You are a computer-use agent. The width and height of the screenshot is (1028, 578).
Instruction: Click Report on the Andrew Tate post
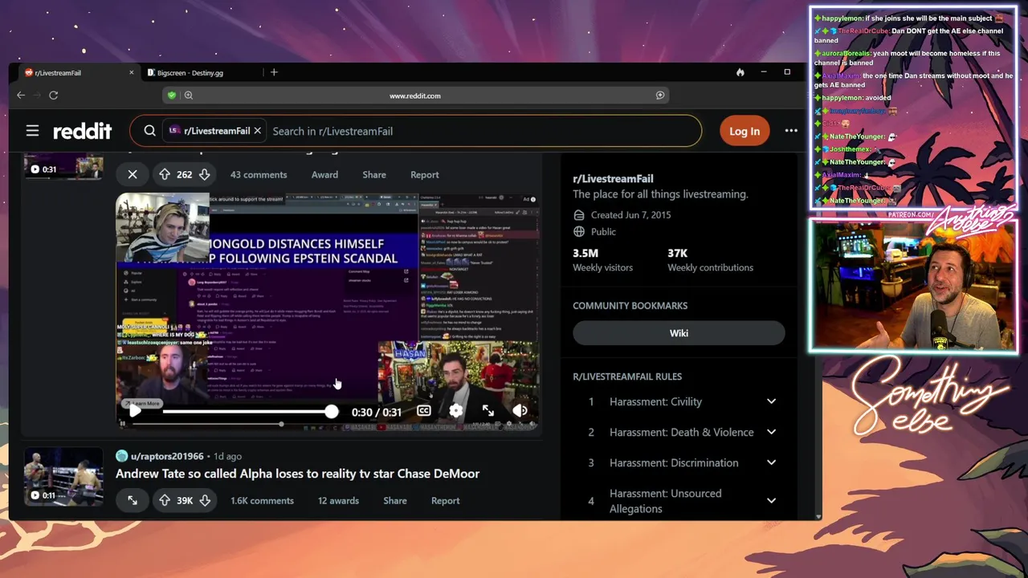coord(445,500)
